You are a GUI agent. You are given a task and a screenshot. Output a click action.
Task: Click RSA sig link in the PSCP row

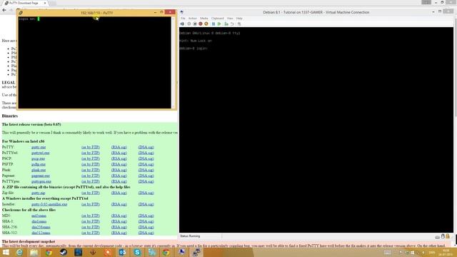pos(119,158)
